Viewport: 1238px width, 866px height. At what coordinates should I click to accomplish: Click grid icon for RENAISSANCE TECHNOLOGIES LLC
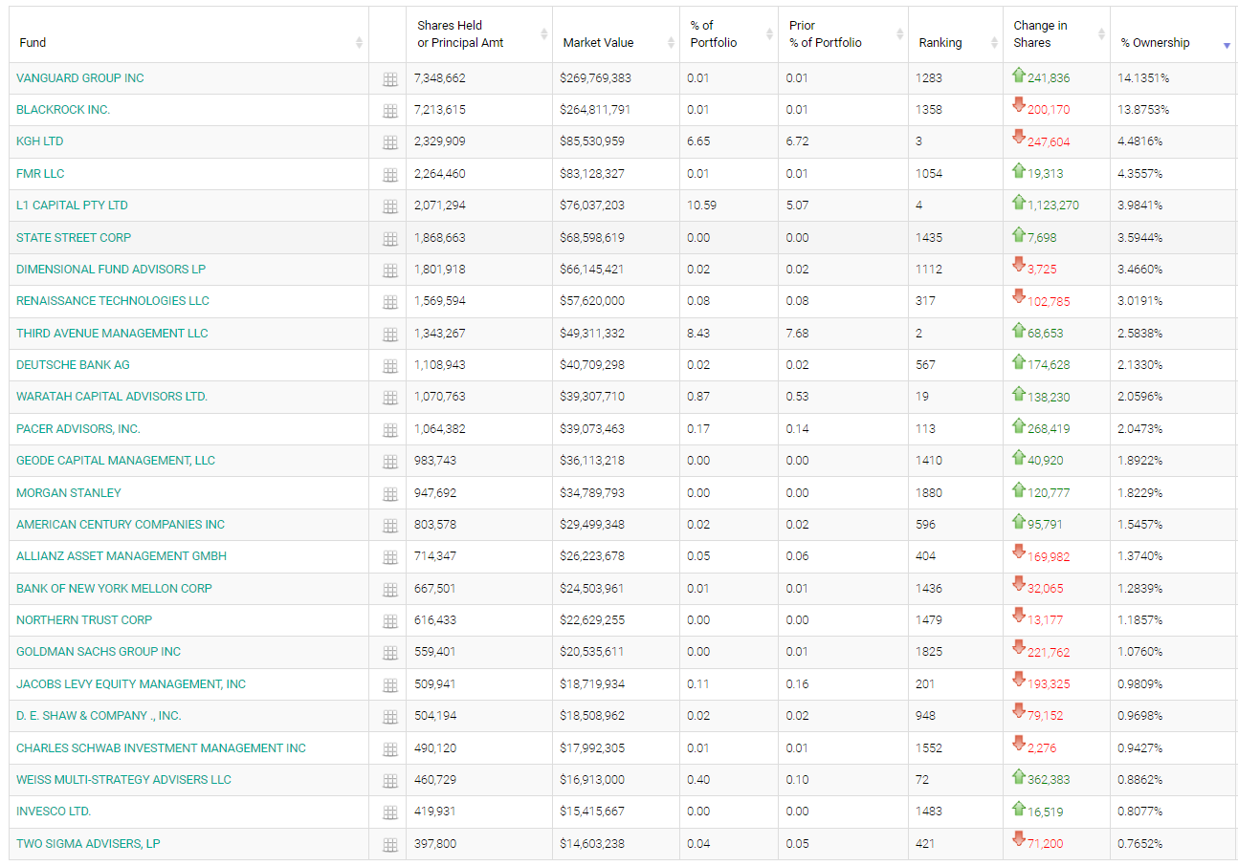click(390, 303)
